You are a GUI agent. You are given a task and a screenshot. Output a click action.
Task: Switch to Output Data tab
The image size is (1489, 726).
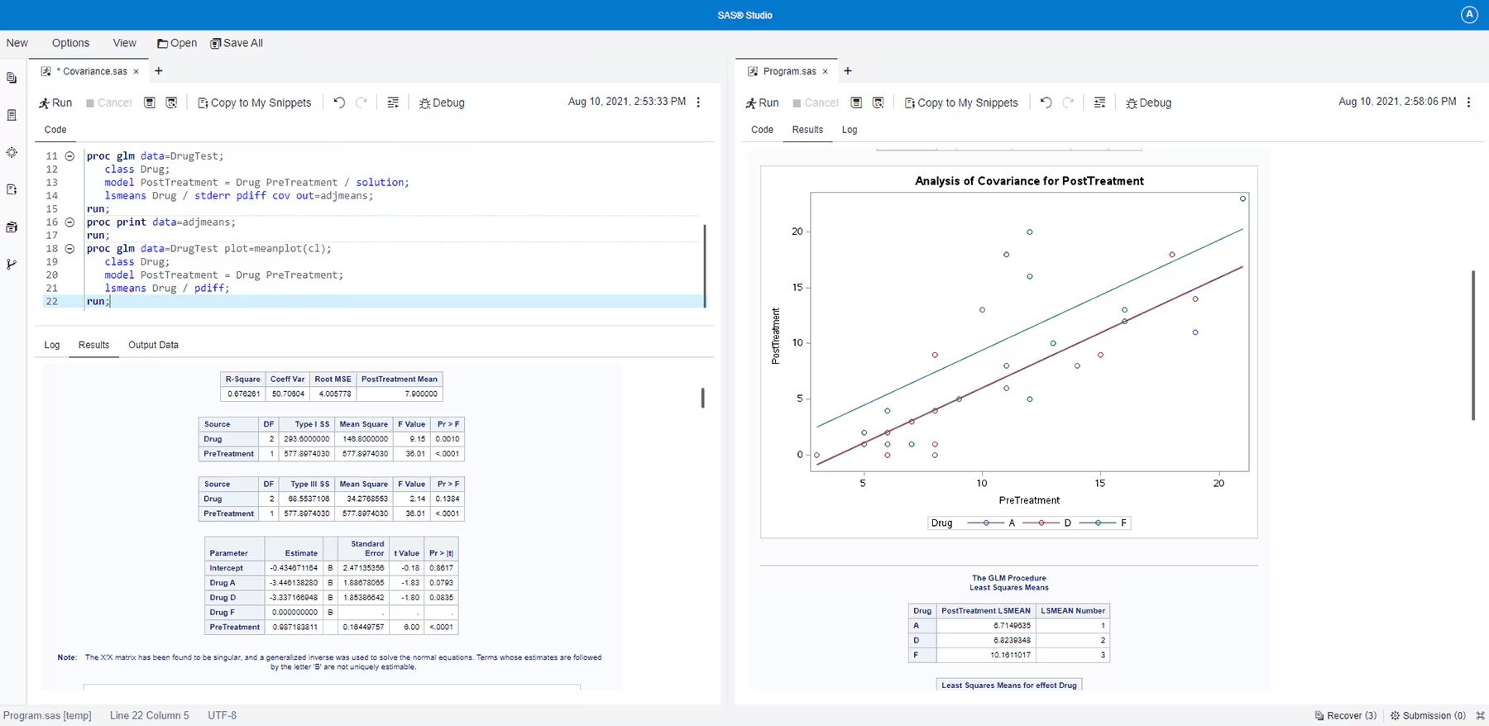pyautogui.click(x=153, y=345)
